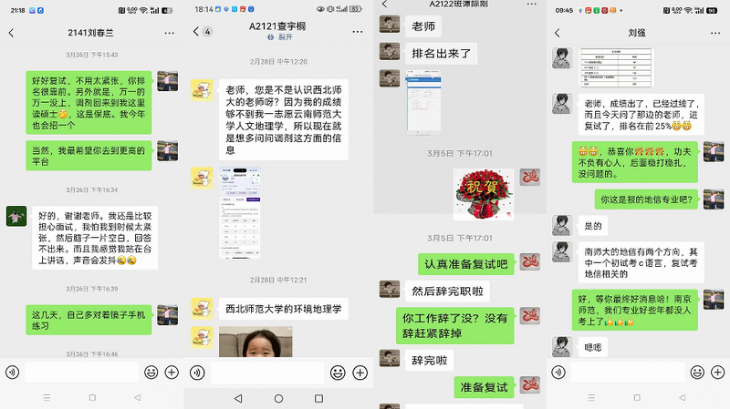The image size is (730, 409).
Task: Switch to voice input in 刘强 chat
Action: [x=559, y=372]
